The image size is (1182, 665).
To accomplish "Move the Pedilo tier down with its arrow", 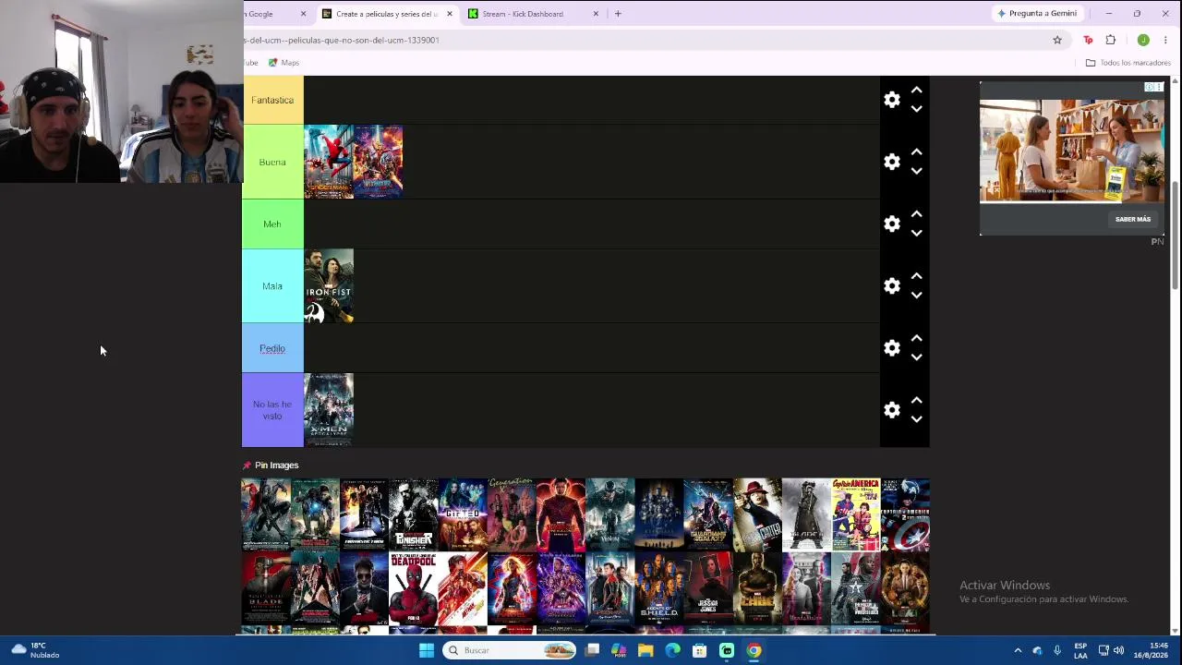I will pyautogui.click(x=917, y=357).
